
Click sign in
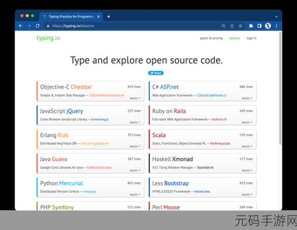(x=251, y=38)
